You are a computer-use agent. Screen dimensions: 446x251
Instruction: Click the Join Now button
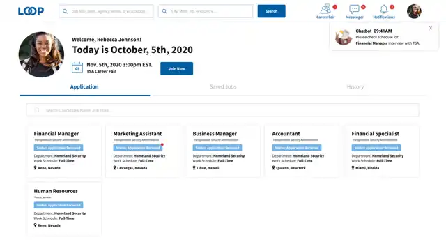(176, 68)
